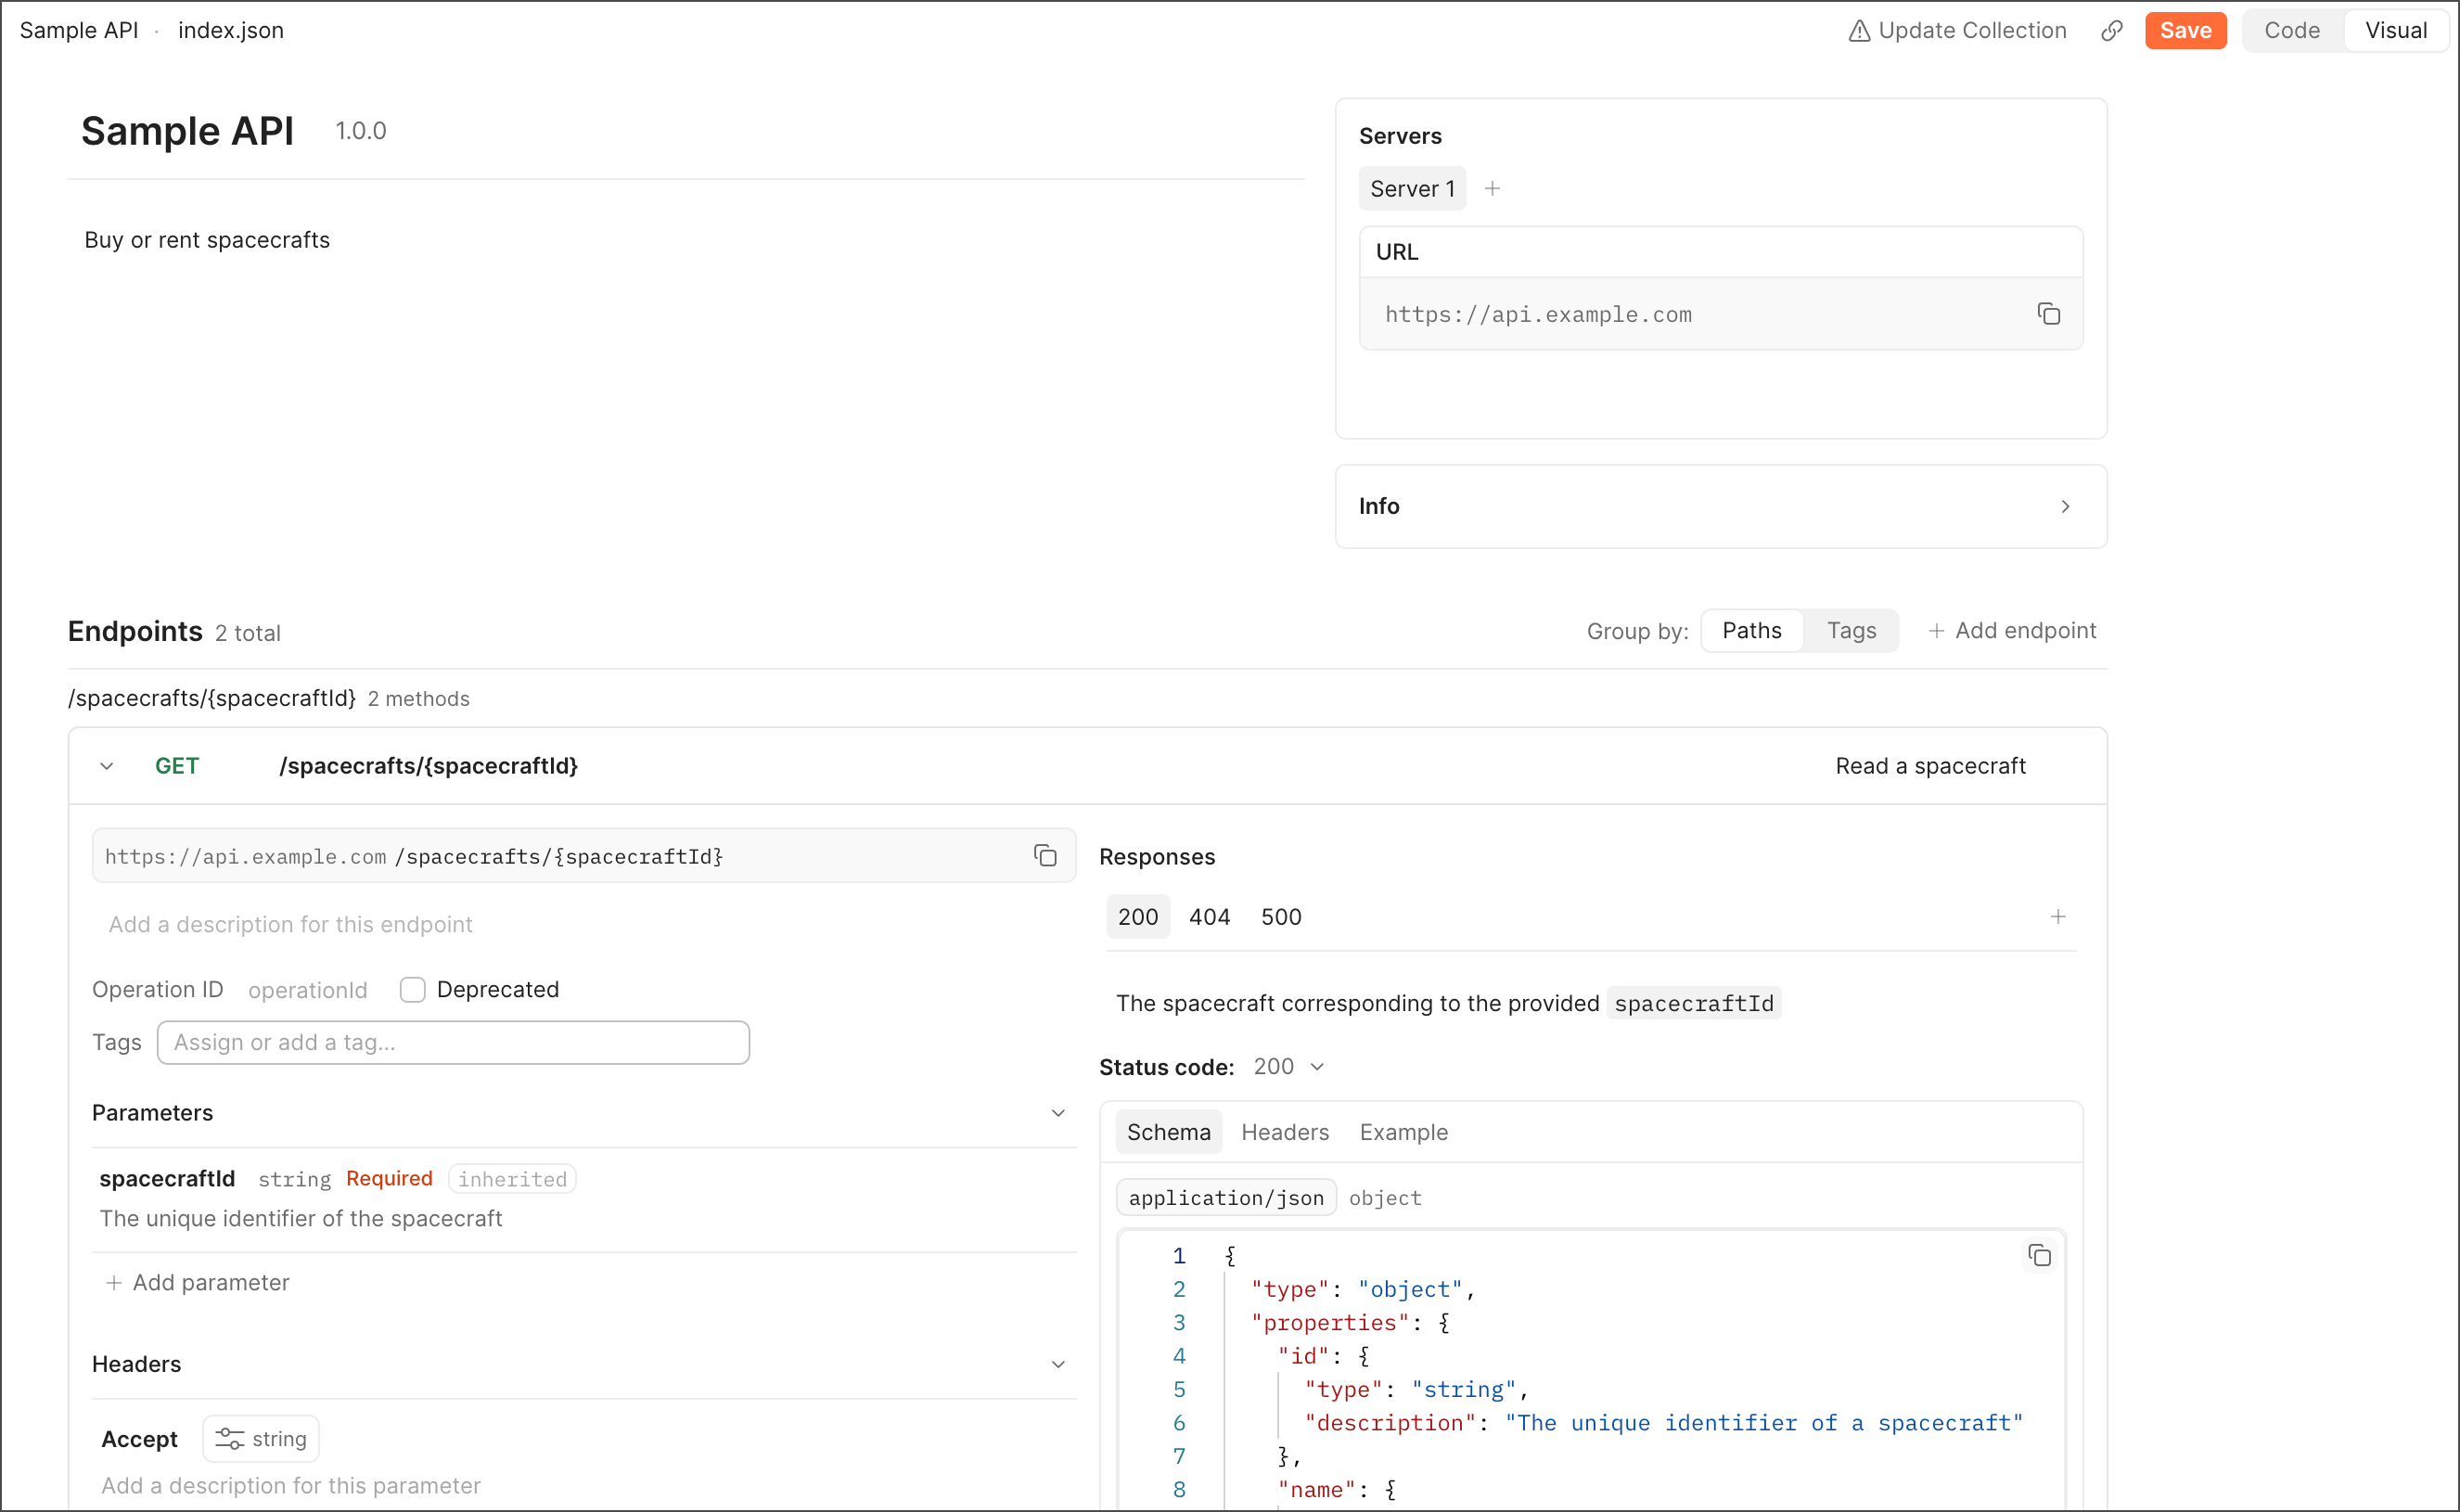This screenshot has height=1512, width=2460.
Task: Click the spacecraft identifier parameter description
Action: 300,1218
